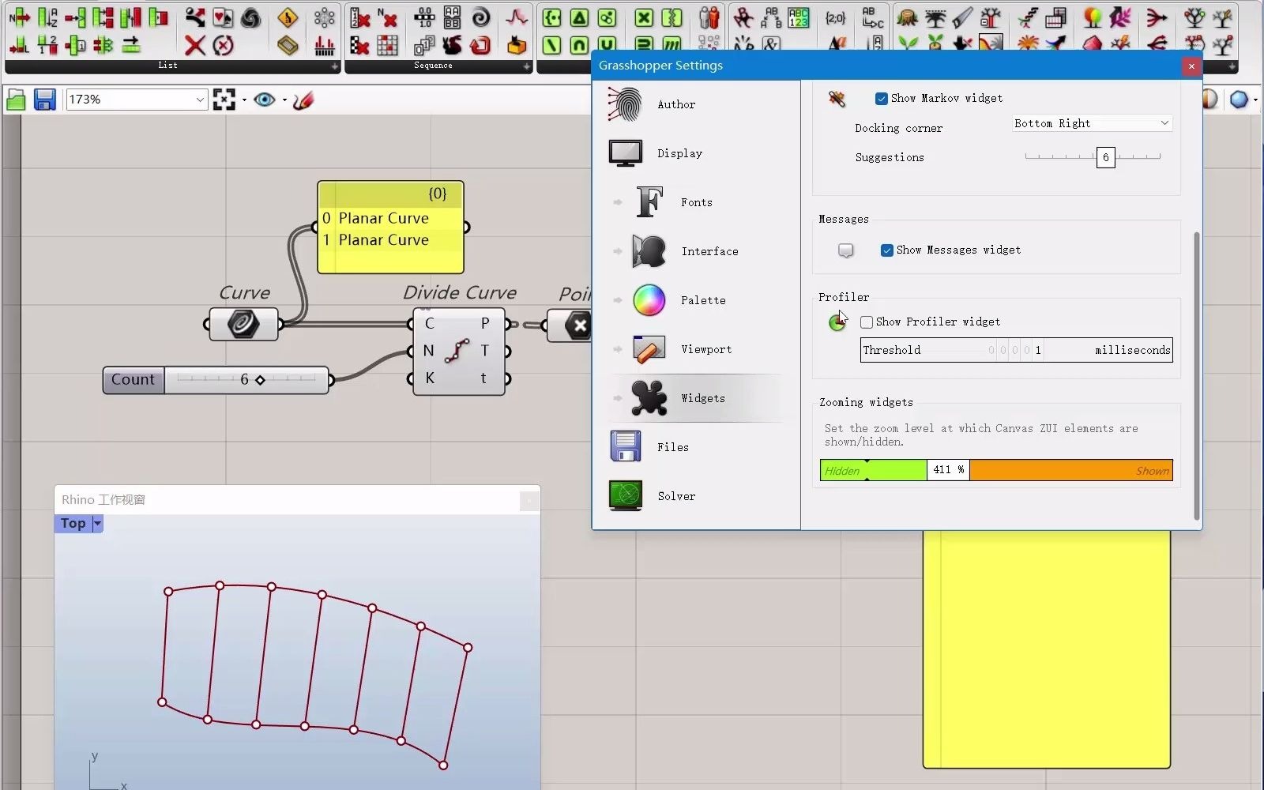
Task: Adjust the Suggestions slider handle
Action: coord(1105,157)
